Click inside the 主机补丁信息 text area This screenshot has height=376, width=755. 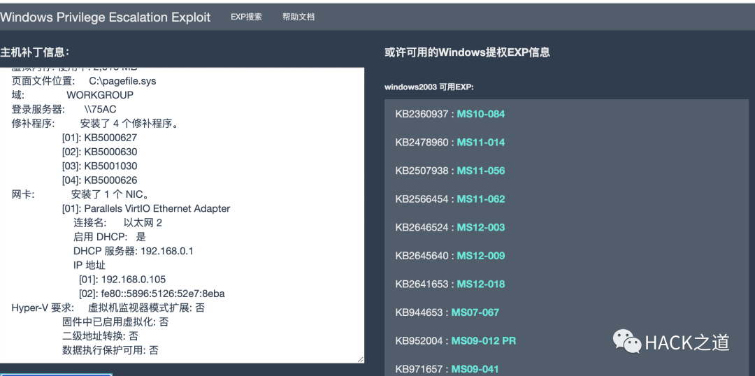tap(182, 215)
